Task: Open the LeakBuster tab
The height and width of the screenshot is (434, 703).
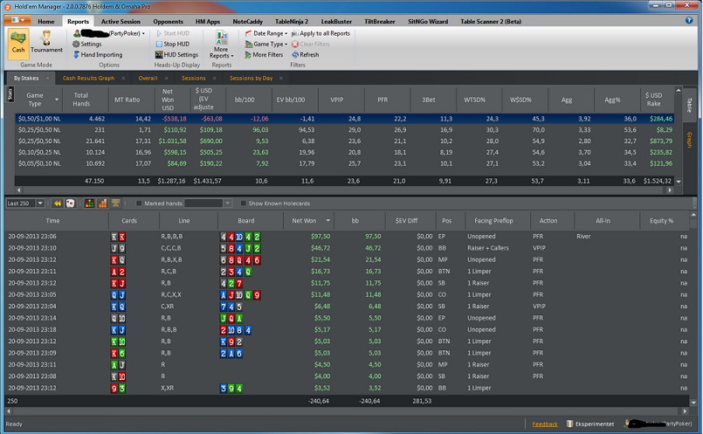Action: (x=336, y=22)
